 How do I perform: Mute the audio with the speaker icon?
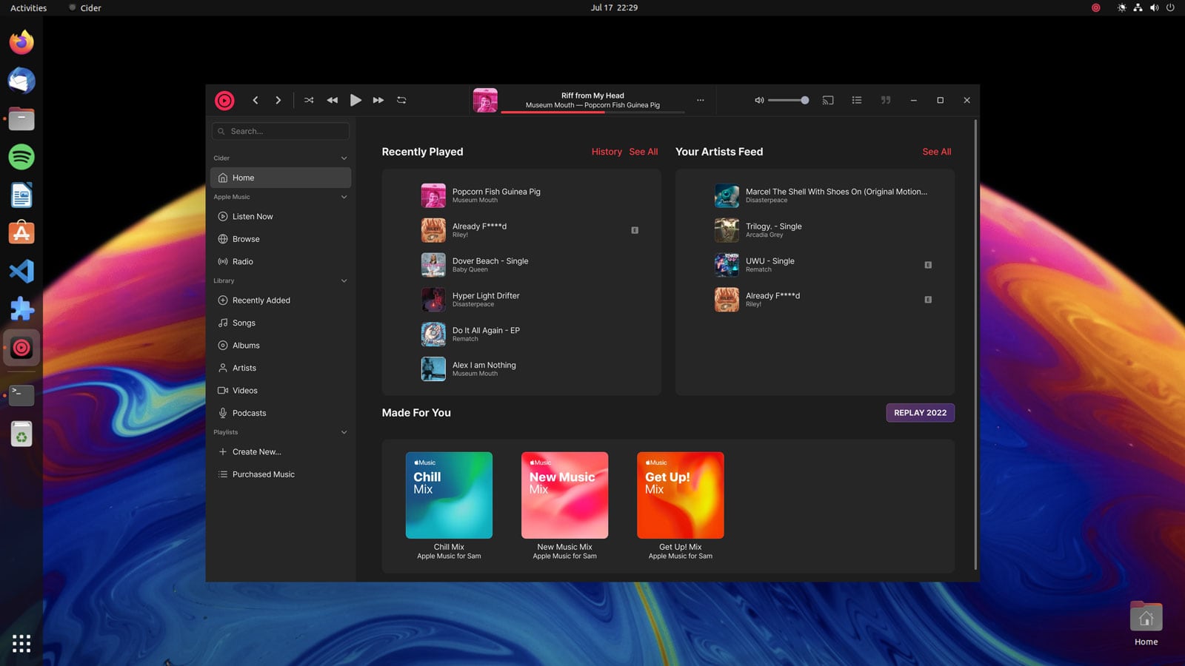[x=758, y=100]
